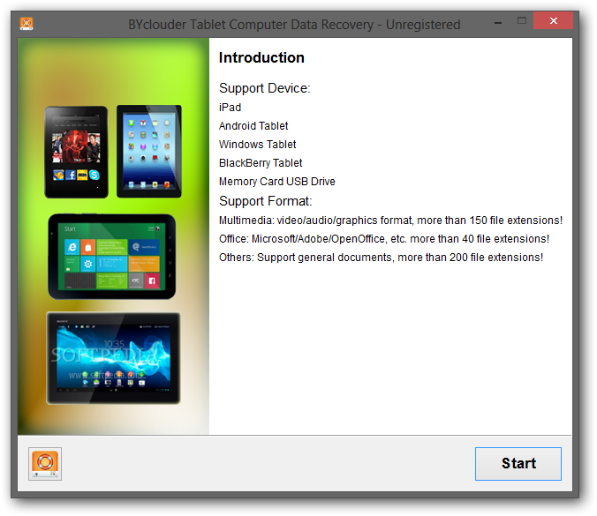Click the app icon in the title bar

[x=26, y=24]
